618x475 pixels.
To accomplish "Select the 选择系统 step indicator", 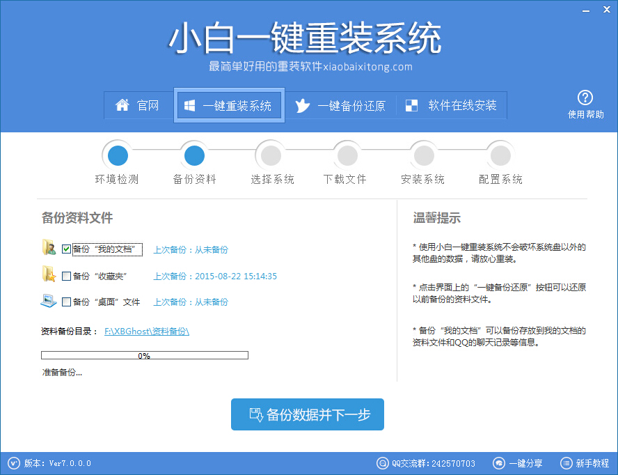I will (x=270, y=155).
